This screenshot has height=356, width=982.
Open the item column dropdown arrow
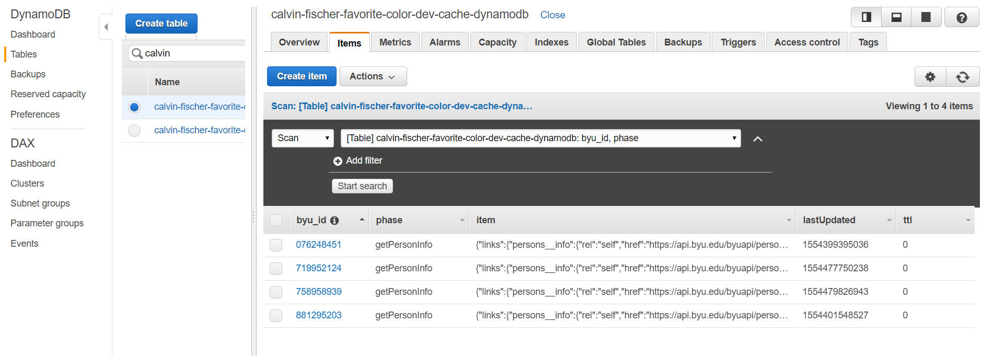789,221
